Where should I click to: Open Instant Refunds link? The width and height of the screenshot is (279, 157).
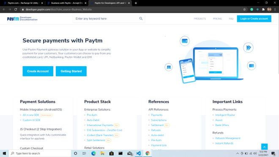click(x=224, y=143)
